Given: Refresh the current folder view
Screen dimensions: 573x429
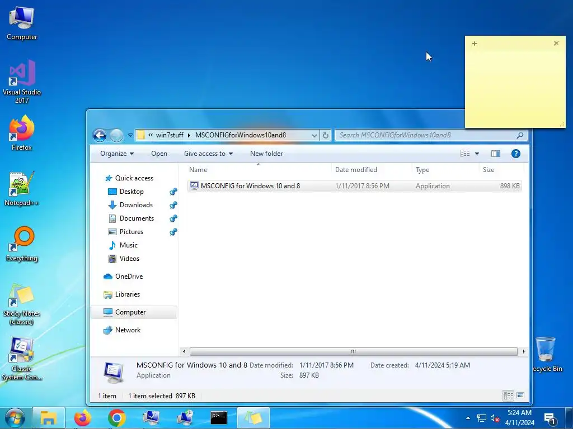Looking at the screenshot, I should 325,135.
